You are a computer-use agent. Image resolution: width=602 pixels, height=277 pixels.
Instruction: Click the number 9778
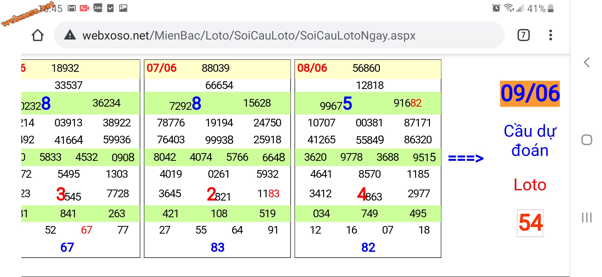[x=351, y=157]
